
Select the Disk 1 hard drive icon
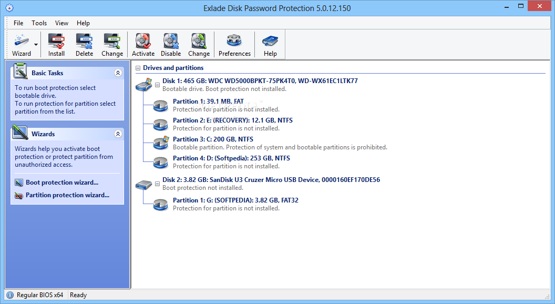(143, 85)
